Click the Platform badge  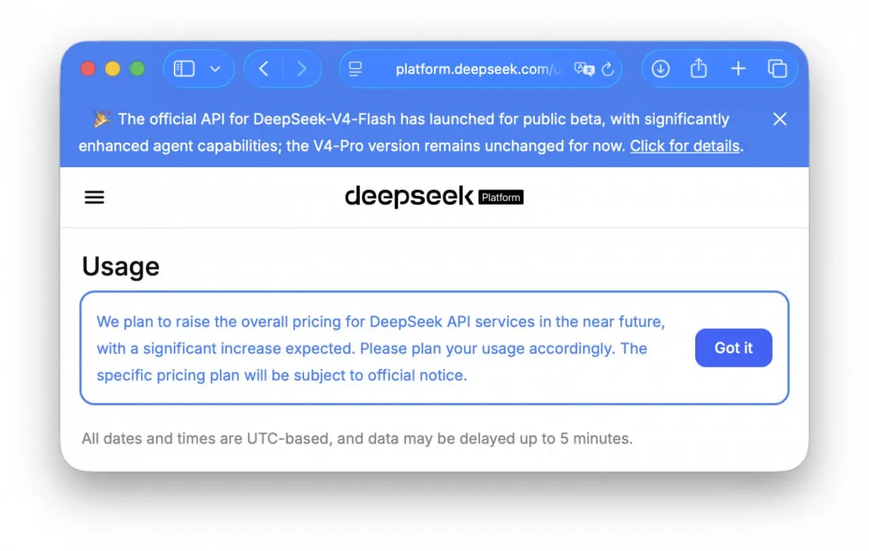(x=501, y=198)
